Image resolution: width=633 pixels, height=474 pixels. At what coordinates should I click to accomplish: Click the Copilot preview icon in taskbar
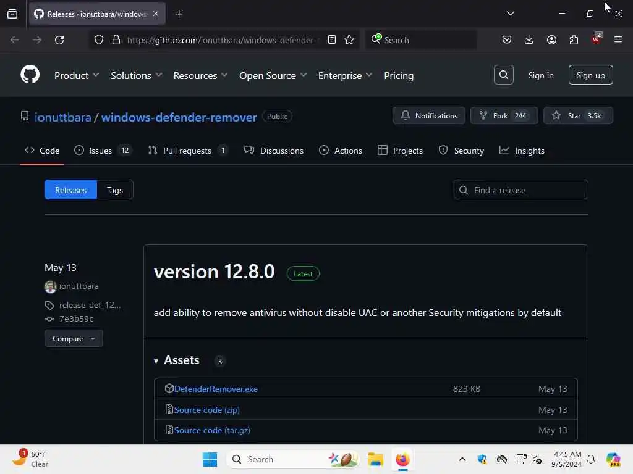coord(613,459)
